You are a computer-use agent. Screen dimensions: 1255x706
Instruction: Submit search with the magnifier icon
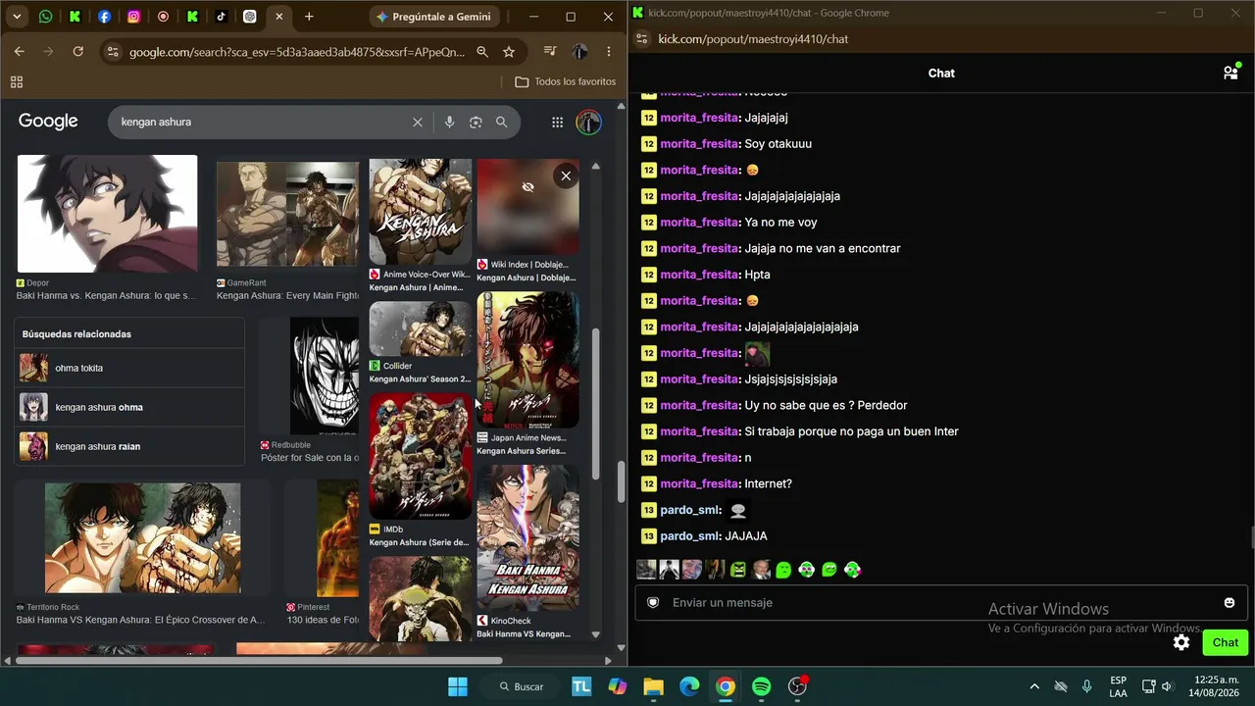pyautogui.click(x=502, y=122)
